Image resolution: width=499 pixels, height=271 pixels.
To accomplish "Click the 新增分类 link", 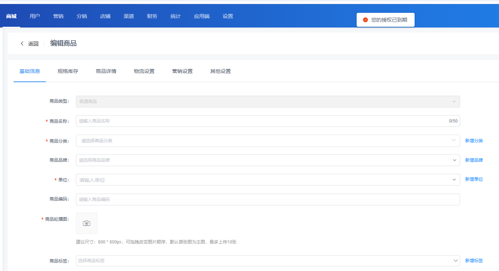I will pos(474,141).
